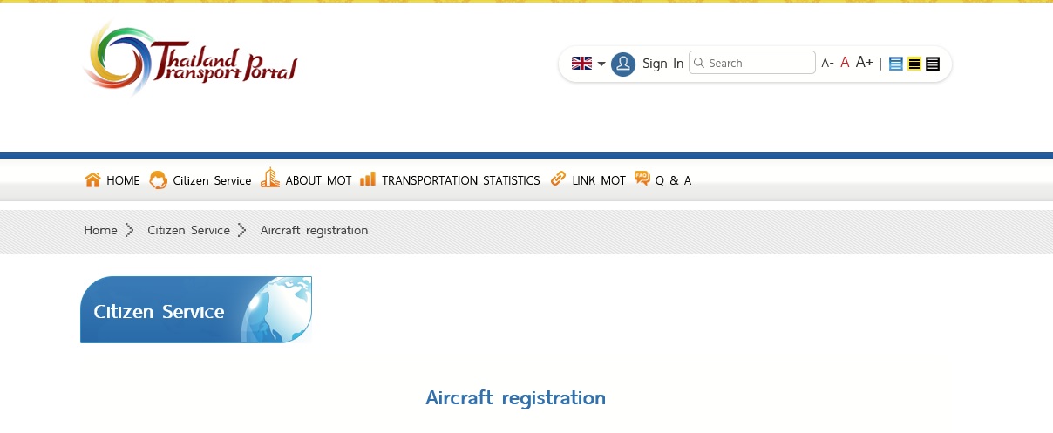1053x433 pixels.
Task: Open the Citizen Service menu
Action: [x=212, y=180]
